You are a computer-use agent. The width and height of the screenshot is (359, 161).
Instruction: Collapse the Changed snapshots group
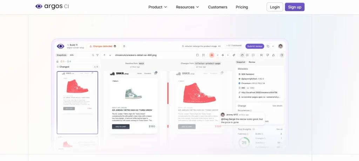coord(63,67)
